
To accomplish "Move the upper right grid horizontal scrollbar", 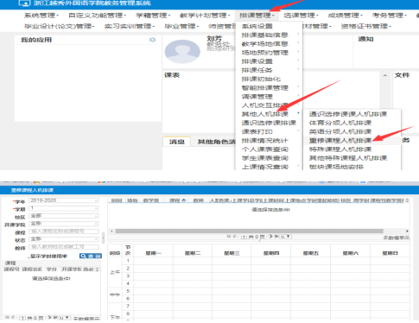I will (250, 231).
